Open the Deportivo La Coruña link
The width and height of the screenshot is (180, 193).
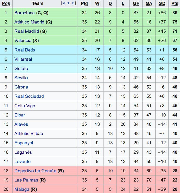(35, 171)
